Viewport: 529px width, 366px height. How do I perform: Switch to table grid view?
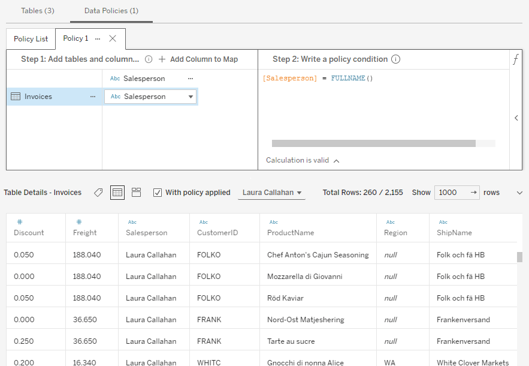coord(117,193)
